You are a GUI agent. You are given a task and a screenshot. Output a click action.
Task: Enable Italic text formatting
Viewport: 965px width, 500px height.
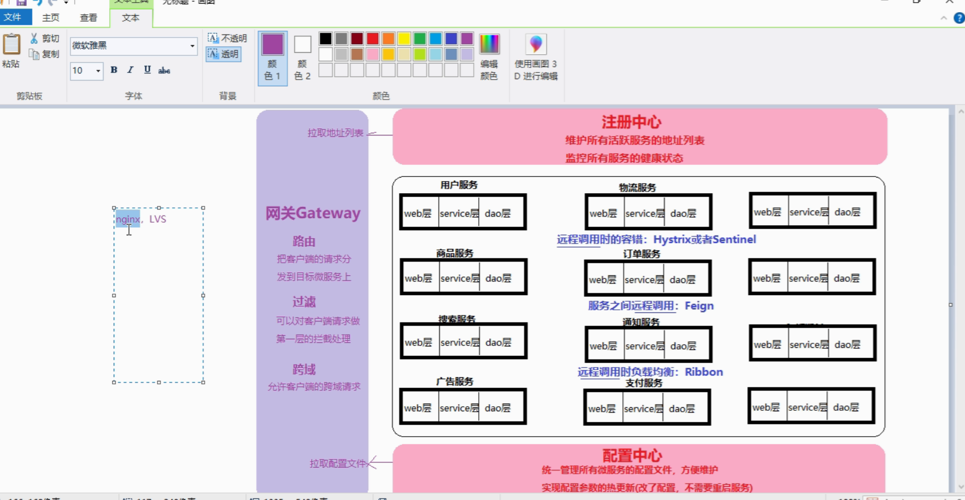(x=130, y=70)
